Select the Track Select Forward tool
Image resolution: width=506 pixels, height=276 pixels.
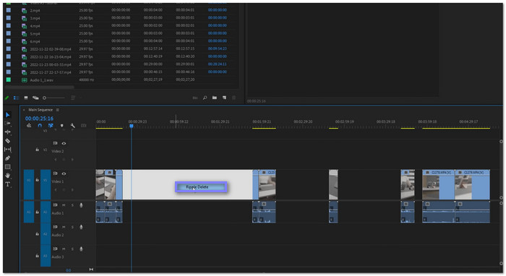coord(8,124)
